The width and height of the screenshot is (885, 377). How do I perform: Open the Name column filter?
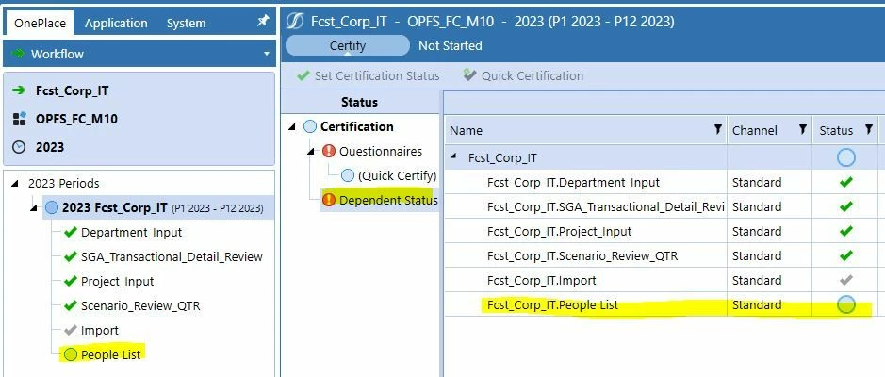pyautogui.click(x=717, y=130)
